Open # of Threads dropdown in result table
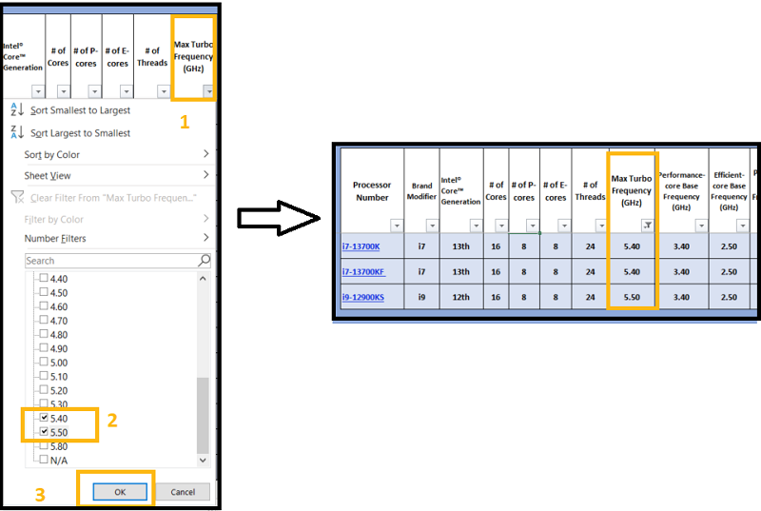This screenshot has width=761, height=511. pos(601,226)
